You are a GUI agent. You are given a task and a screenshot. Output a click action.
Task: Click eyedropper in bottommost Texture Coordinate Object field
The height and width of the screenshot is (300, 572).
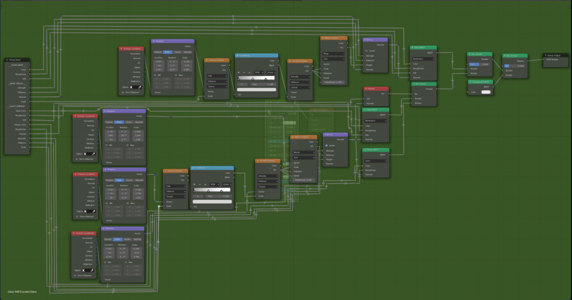pos(92,270)
